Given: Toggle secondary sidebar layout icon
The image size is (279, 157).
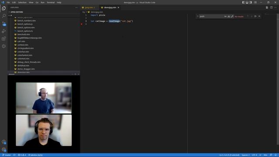Looking at the screenshot, I should pos(251,3).
